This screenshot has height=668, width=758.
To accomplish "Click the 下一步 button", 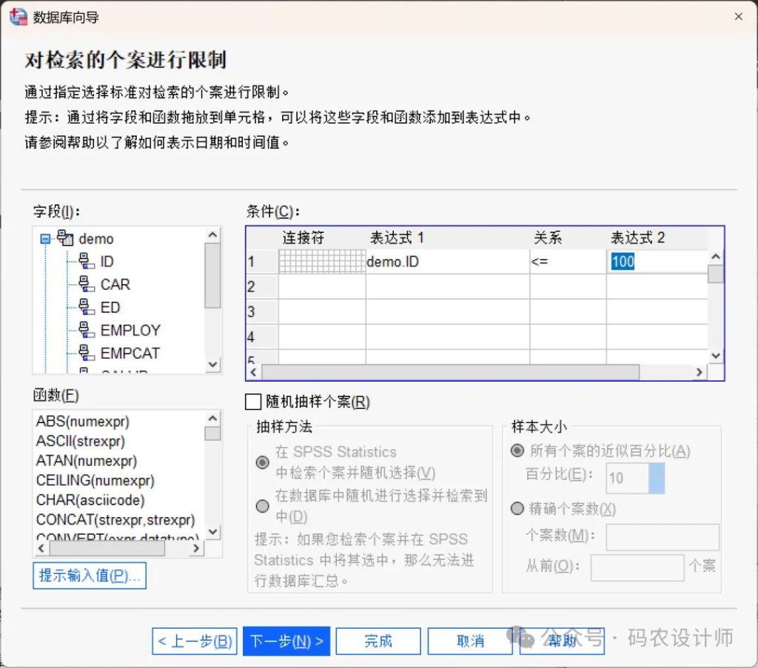I will click(286, 641).
